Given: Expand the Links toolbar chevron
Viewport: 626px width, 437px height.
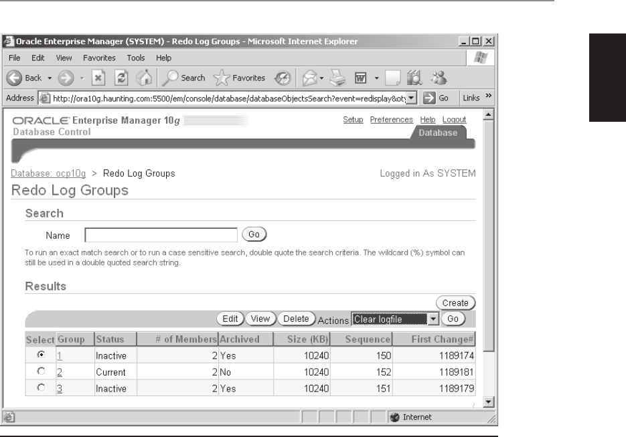Looking at the screenshot, I should [x=488, y=96].
